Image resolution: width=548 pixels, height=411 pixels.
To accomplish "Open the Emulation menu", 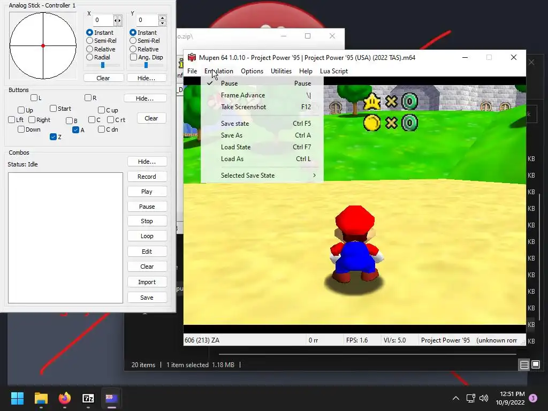I will point(219,71).
